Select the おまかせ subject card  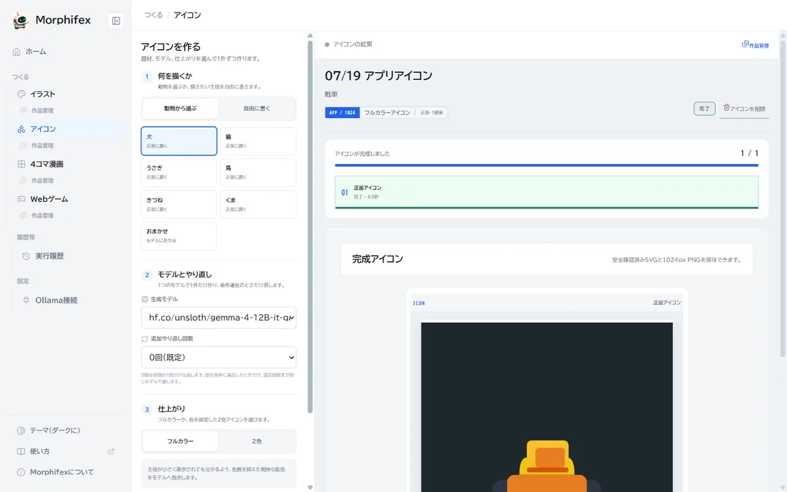179,236
